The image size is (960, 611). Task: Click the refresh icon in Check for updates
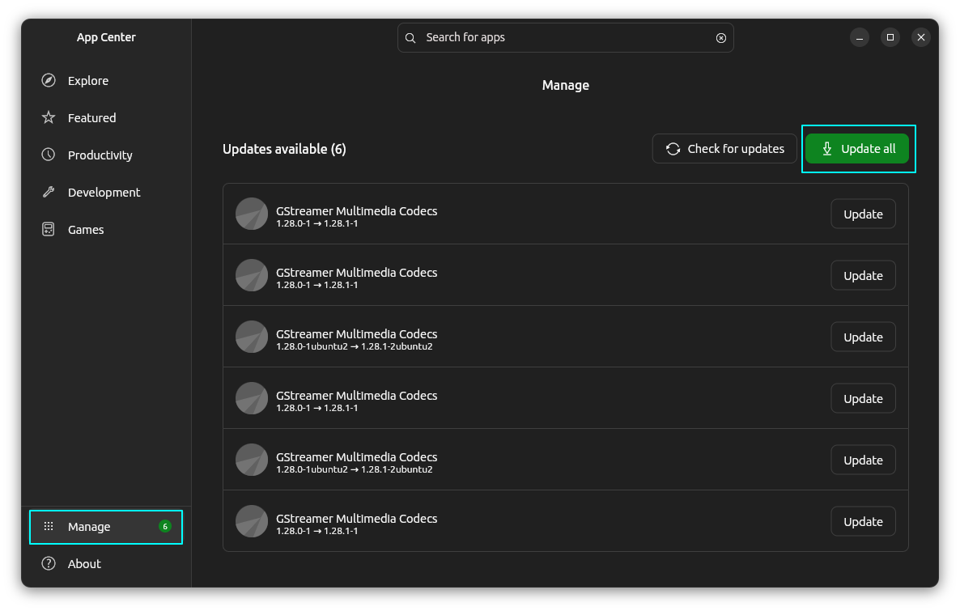[673, 149]
